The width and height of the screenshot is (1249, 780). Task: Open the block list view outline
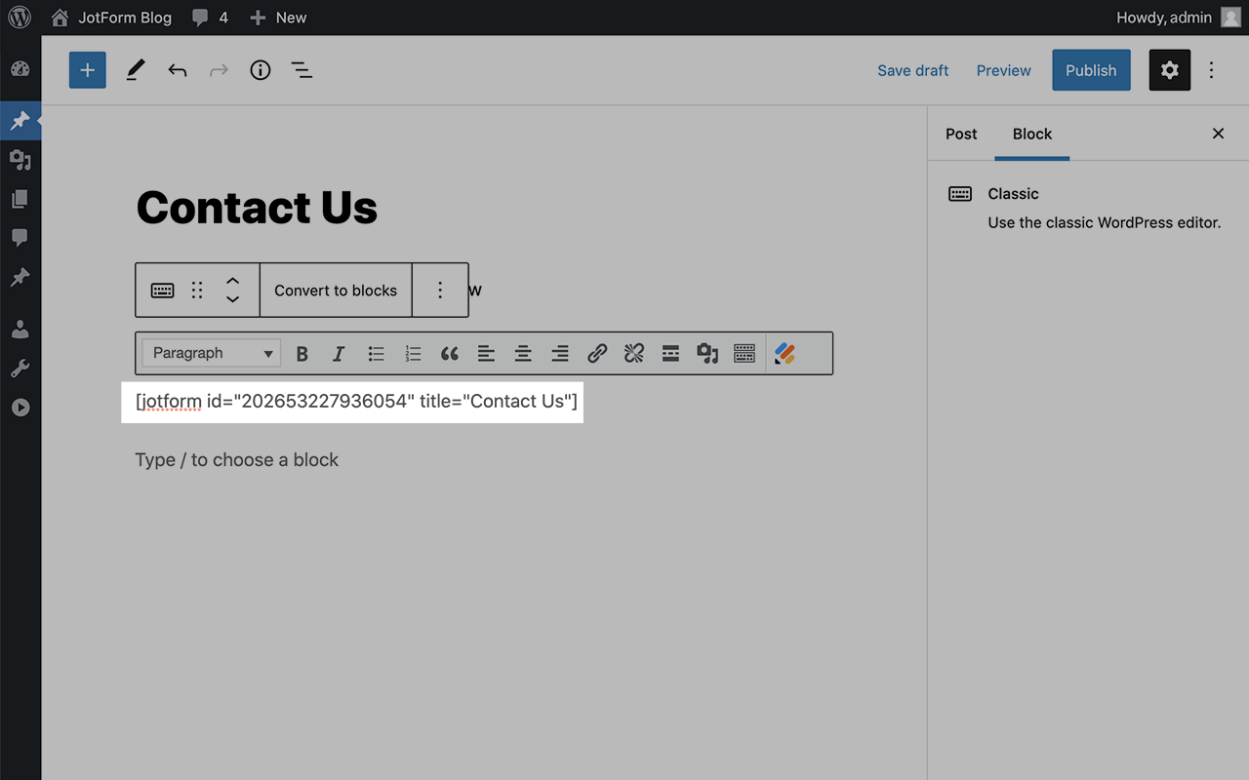tap(302, 69)
